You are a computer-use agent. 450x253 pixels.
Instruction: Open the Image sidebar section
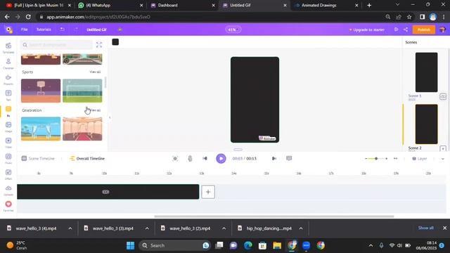[x=8, y=126]
